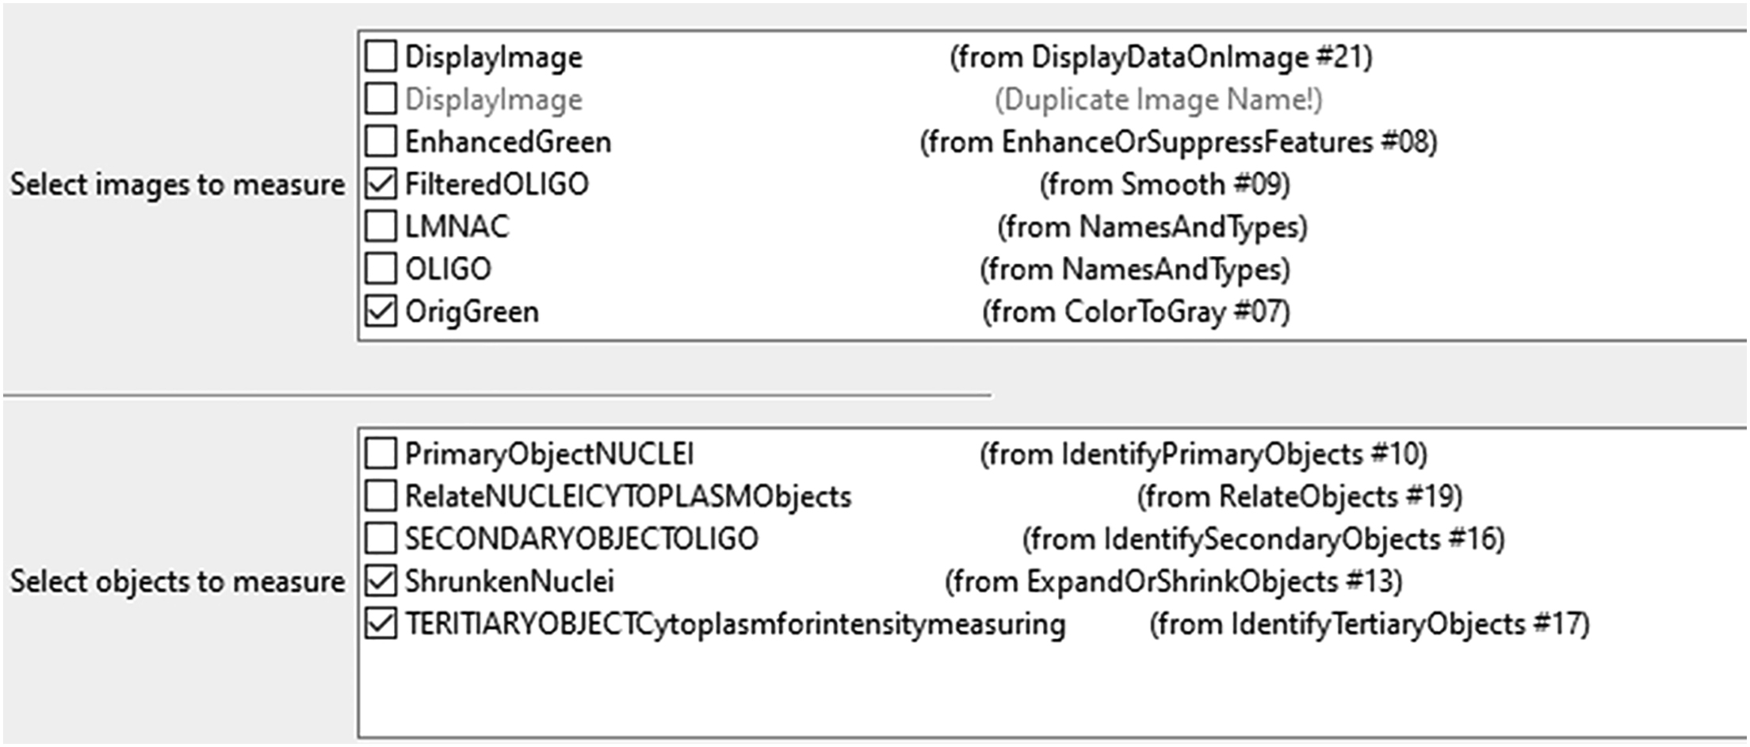Click the '(from IdentifyTertiaryObjects #17)' source text

point(1369,624)
